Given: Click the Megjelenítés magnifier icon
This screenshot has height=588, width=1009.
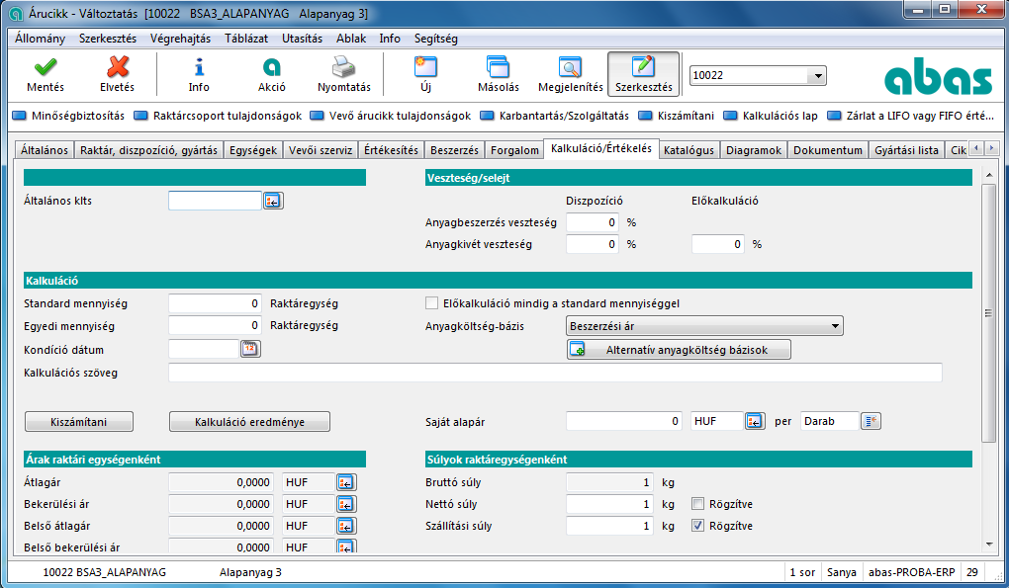Looking at the screenshot, I should (x=570, y=67).
